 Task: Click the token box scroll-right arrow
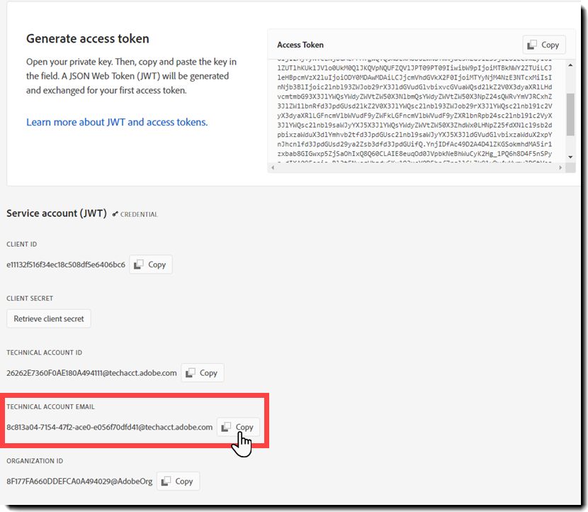point(560,168)
